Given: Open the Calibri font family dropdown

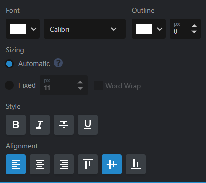Looking at the screenshot, I should click(x=85, y=29).
